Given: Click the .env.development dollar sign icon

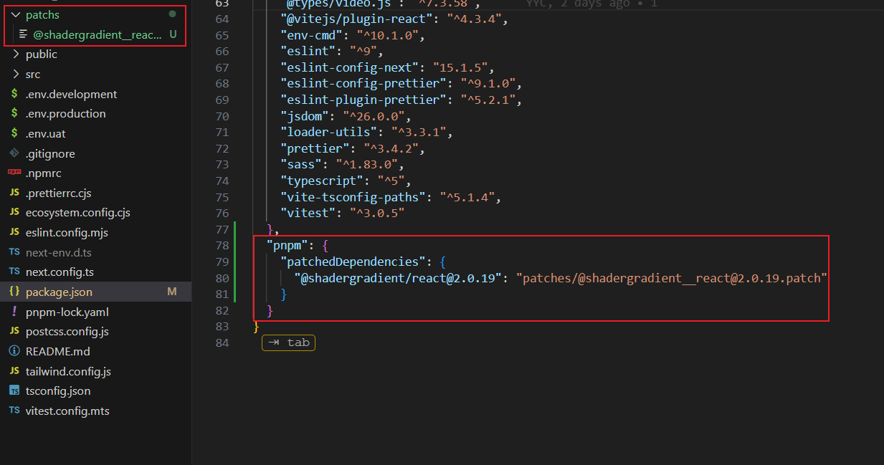Looking at the screenshot, I should click(14, 94).
